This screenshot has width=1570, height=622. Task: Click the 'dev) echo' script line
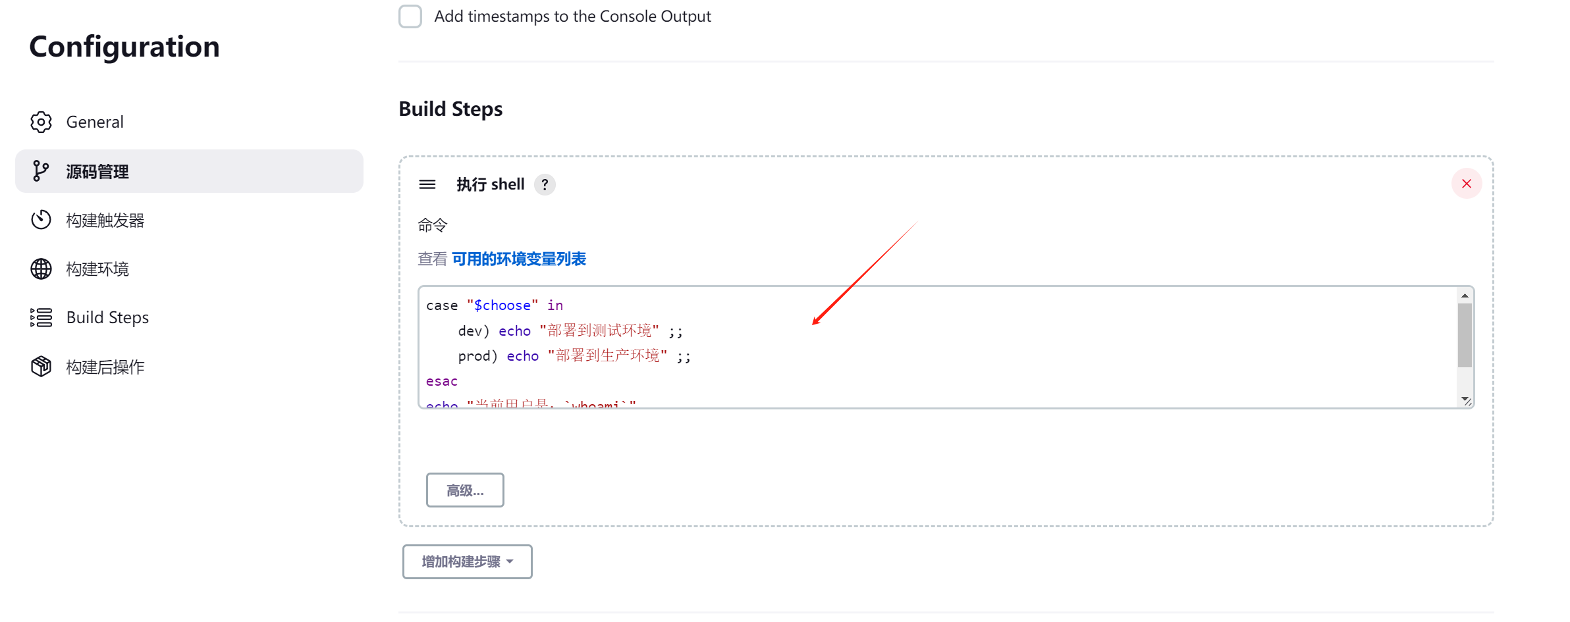(570, 330)
